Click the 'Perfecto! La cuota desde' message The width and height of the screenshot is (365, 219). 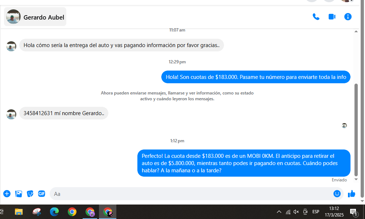[244, 163]
